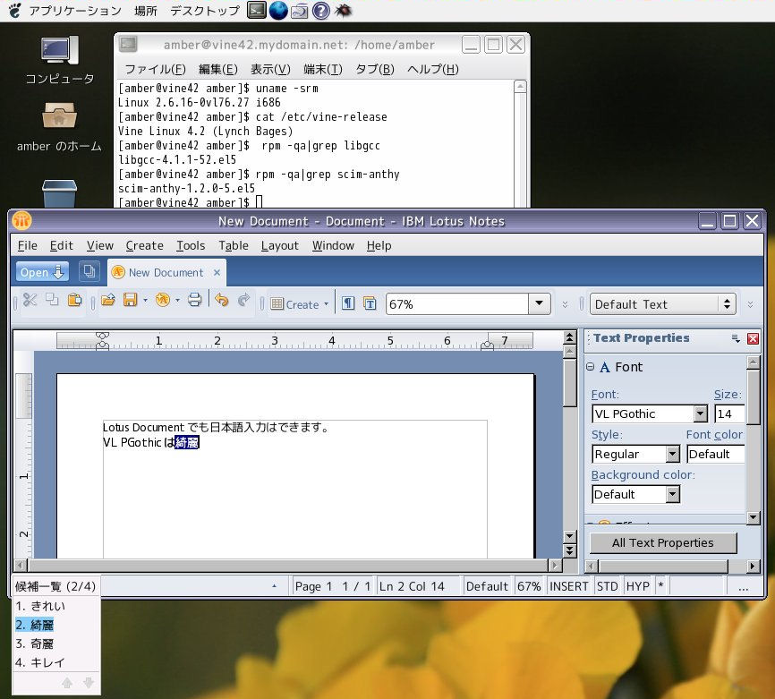The image size is (775, 699).
Task: Click the Paste clipboard icon
Action: (74, 300)
